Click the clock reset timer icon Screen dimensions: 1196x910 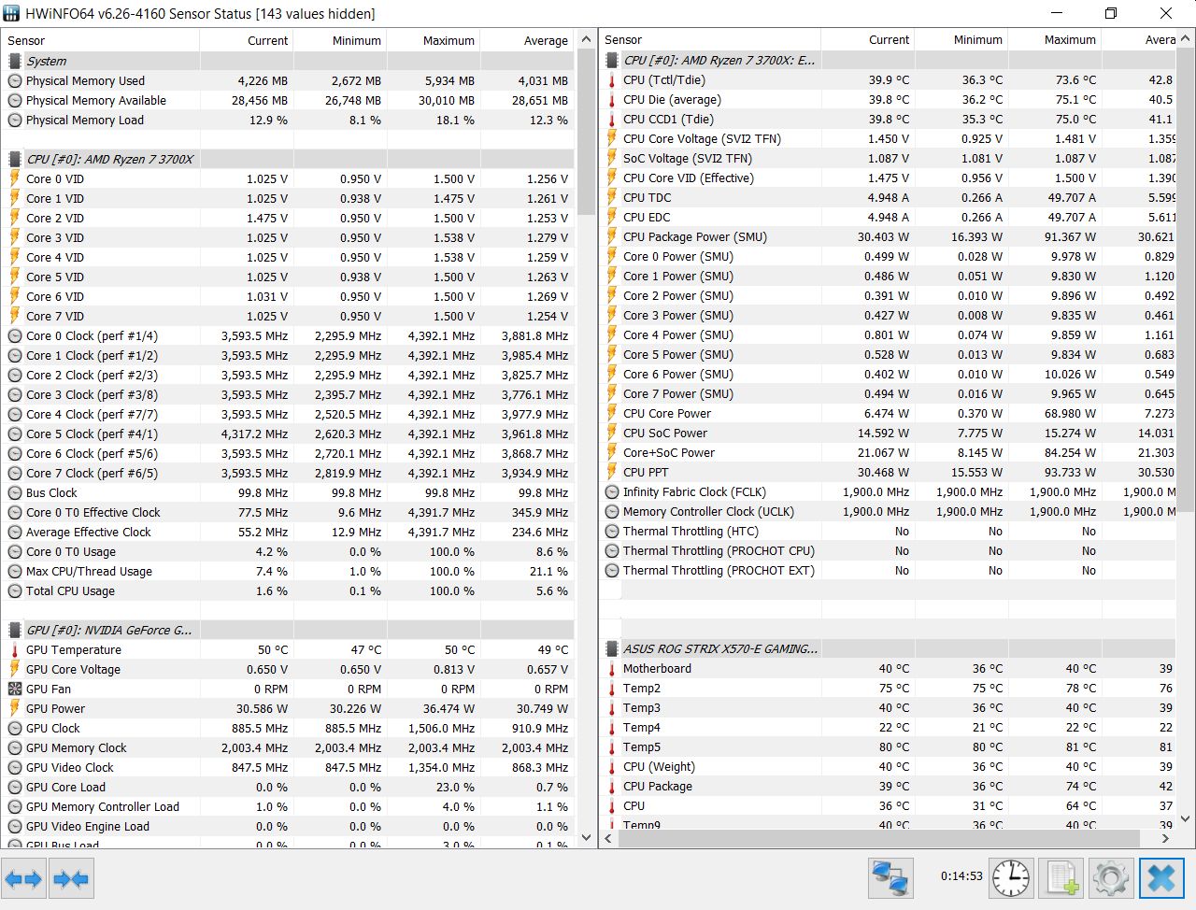(x=1011, y=878)
